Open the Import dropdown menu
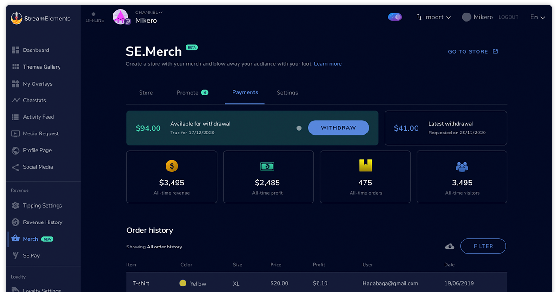The width and height of the screenshot is (558, 292). pos(433,17)
